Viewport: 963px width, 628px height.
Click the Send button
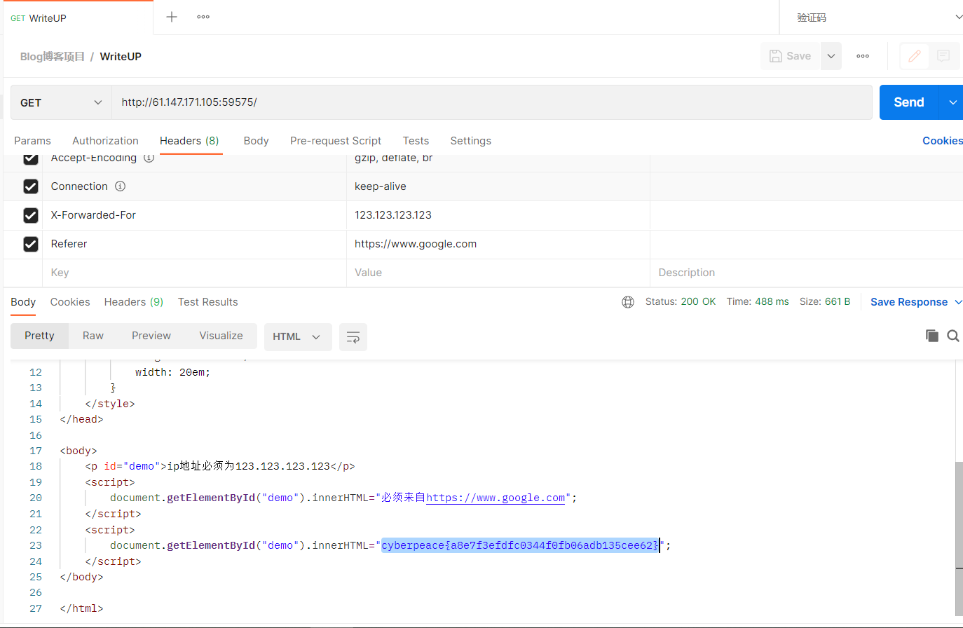click(909, 102)
